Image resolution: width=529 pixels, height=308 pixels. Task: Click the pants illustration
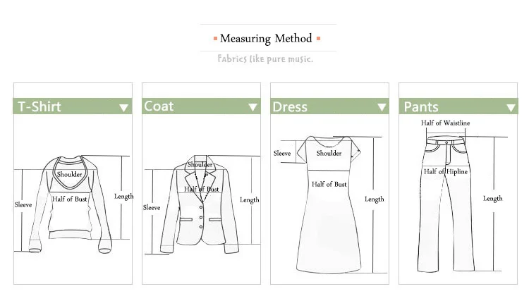pos(446,204)
